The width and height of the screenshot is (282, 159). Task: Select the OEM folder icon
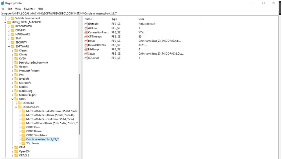(x=16, y=147)
